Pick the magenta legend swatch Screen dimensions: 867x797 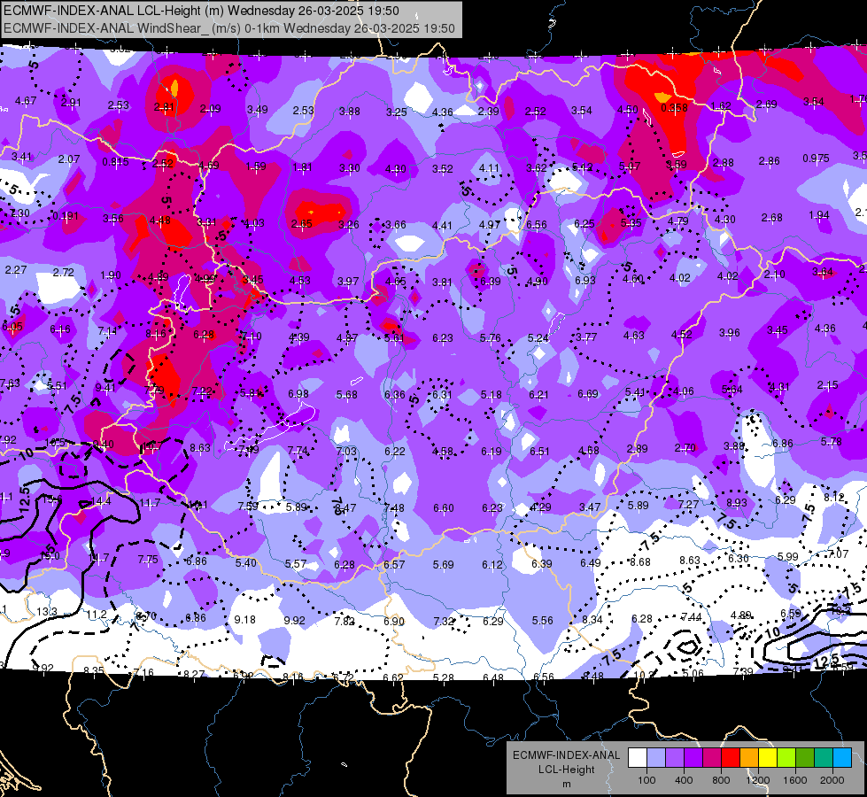pos(712,758)
